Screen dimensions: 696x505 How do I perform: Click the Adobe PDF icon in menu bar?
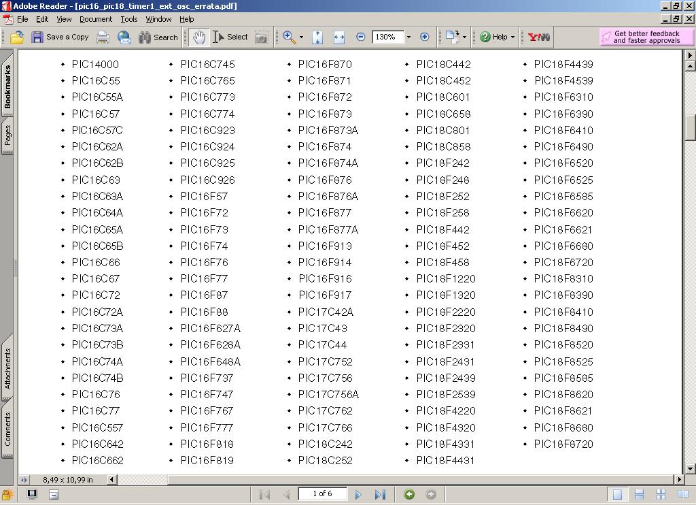7,19
